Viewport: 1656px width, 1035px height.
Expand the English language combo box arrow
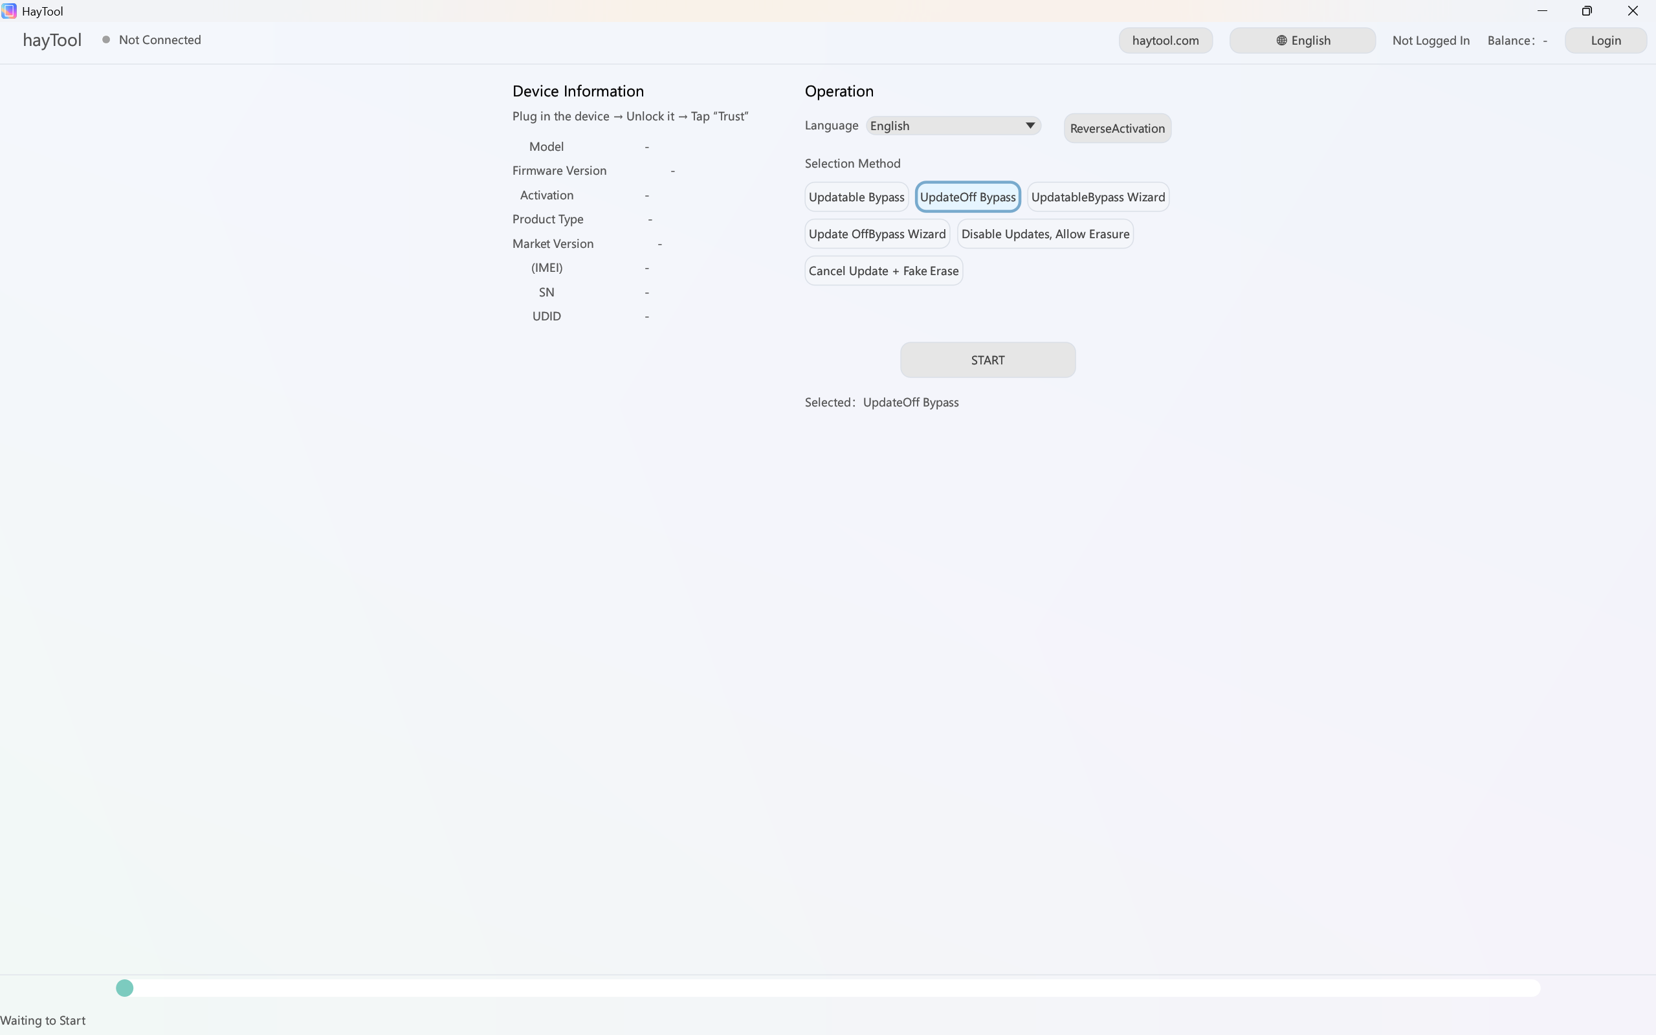coord(1030,126)
